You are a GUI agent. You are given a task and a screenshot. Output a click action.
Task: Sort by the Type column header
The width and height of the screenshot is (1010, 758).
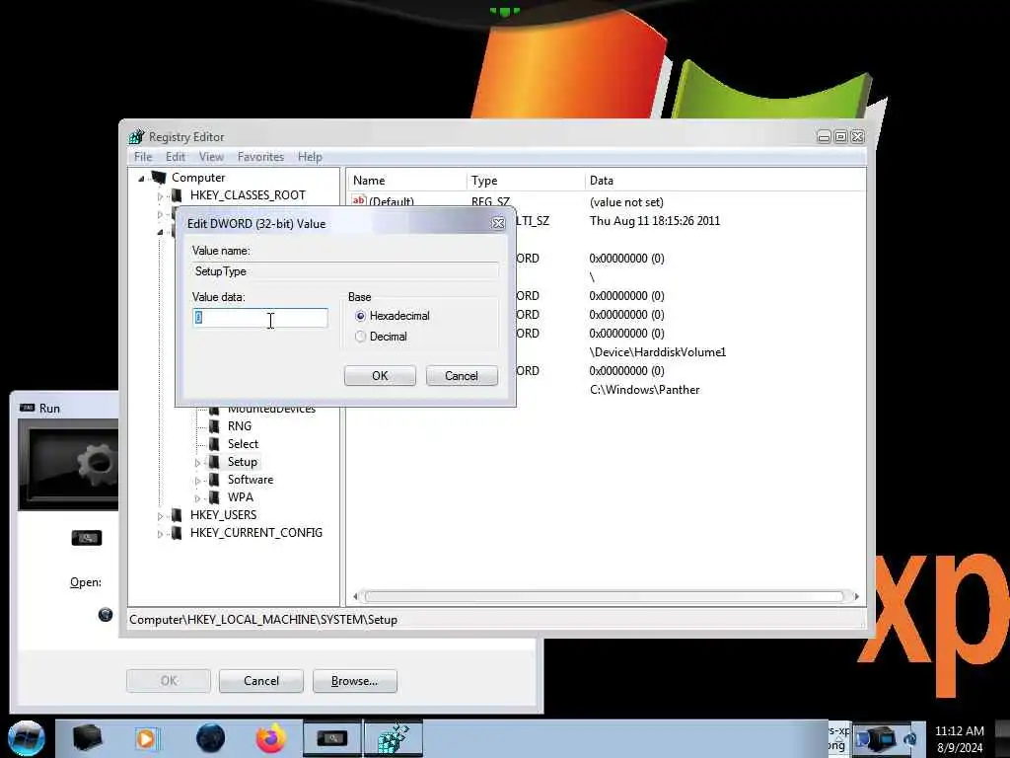pos(525,181)
